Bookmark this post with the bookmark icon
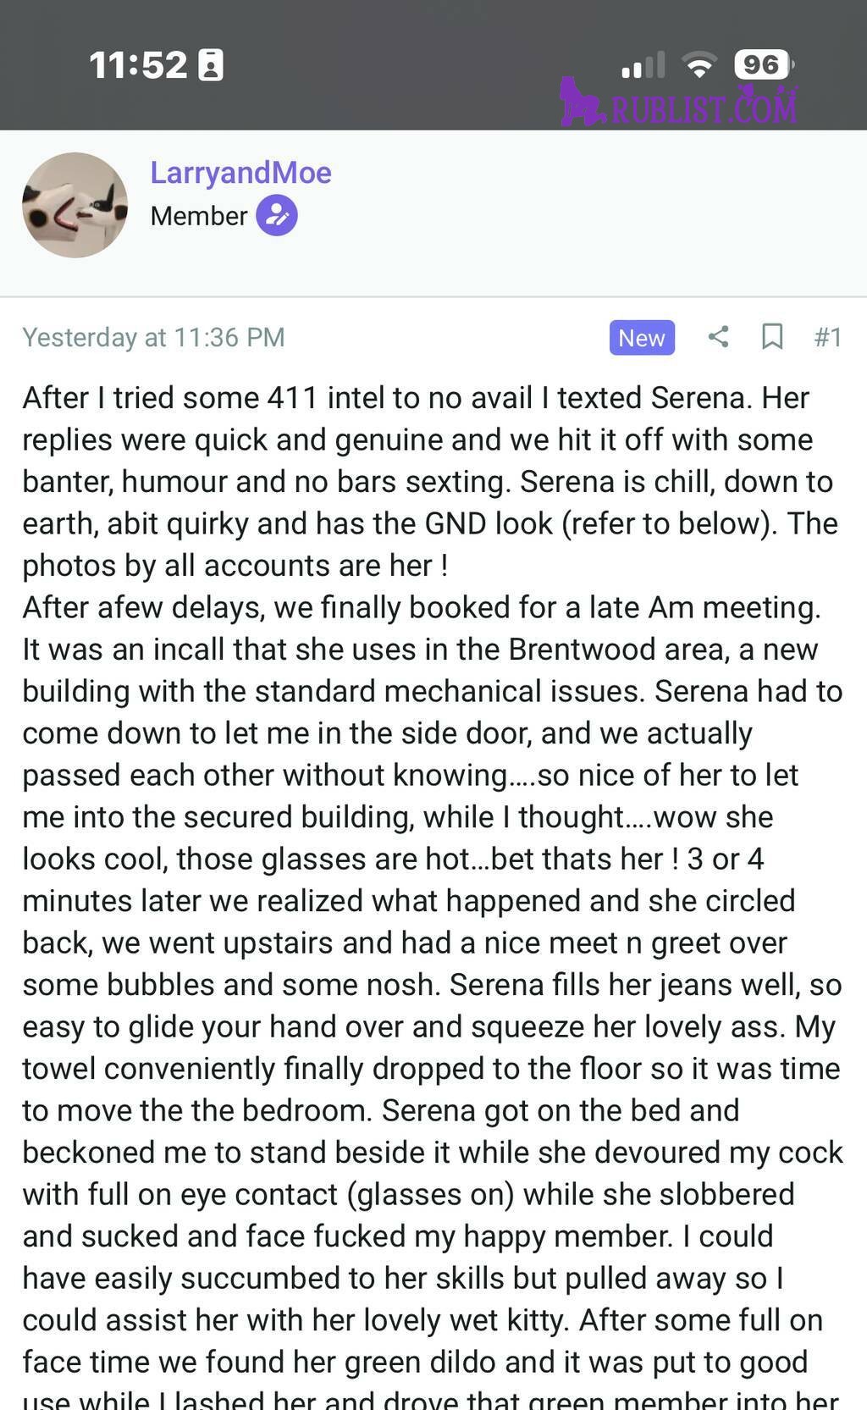The width and height of the screenshot is (867, 1410). (771, 337)
